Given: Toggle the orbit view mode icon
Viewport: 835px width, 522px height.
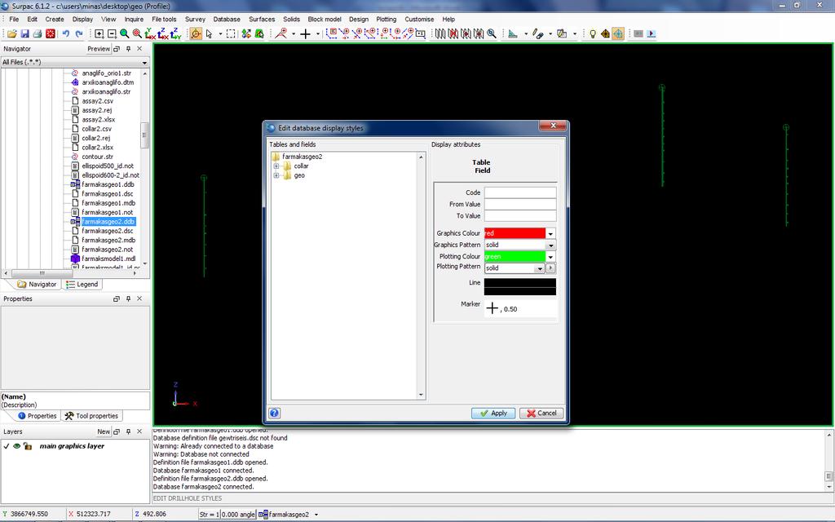Looking at the screenshot, I should (x=196, y=33).
